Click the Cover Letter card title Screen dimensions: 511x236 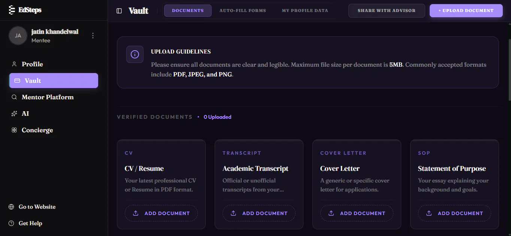[340, 169]
